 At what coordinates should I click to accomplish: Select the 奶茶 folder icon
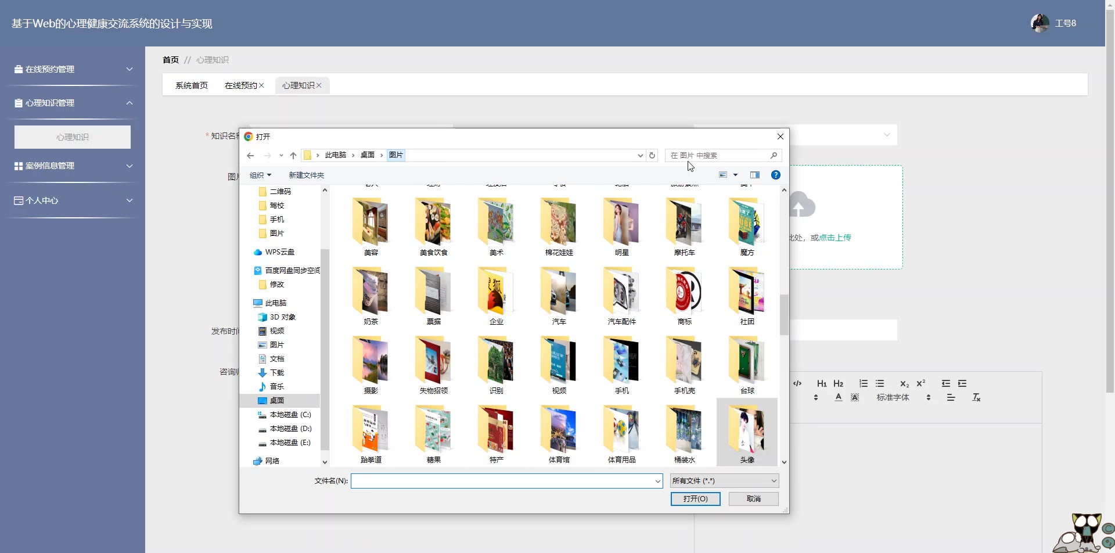(x=371, y=291)
